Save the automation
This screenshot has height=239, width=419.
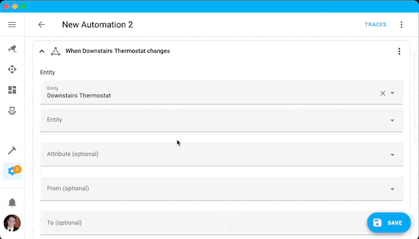point(389,223)
